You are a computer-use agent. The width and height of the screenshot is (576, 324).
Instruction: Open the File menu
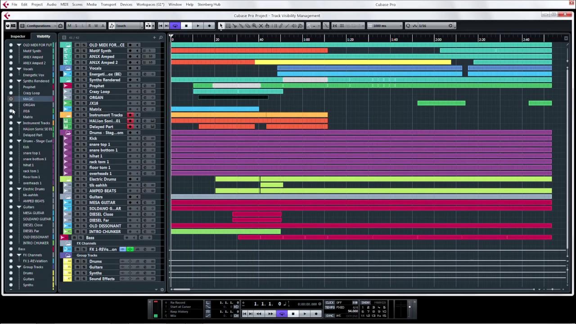point(14,4)
